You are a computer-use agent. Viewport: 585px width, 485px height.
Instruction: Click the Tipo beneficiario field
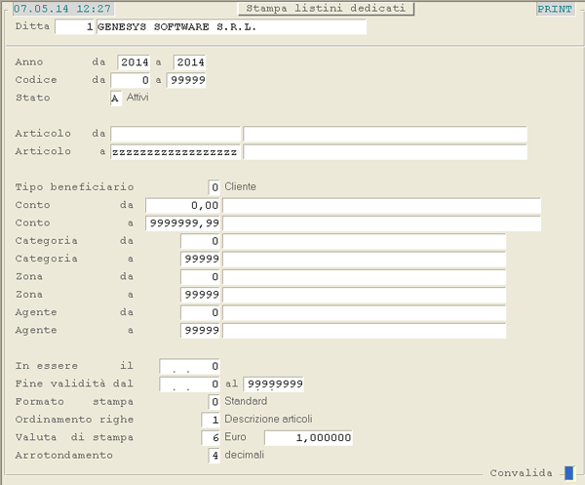coord(214,187)
